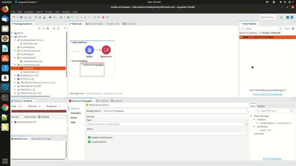
Task: Switch to Mule Design perspective icon
Action: [288, 18]
